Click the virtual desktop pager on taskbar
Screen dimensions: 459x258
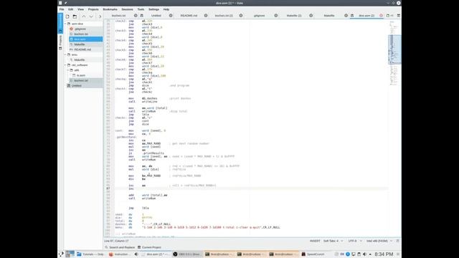click(70, 254)
